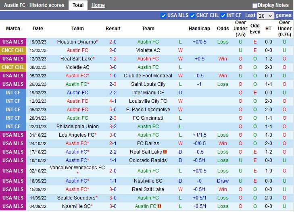Click the date 02/10/22
The width and height of the screenshot is (294, 212).
38,171
